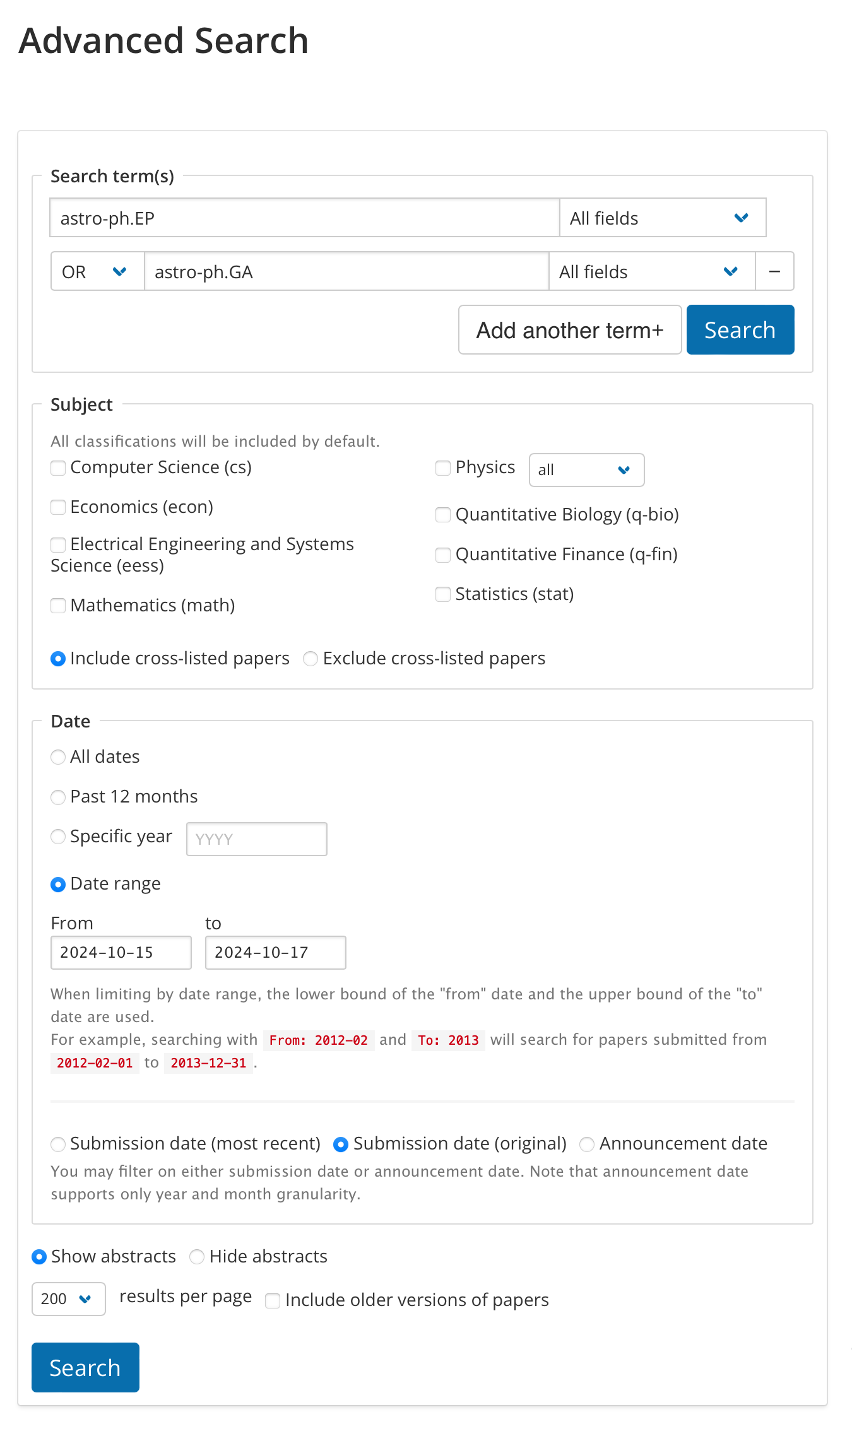The width and height of the screenshot is (852, 1441).
Task: Check the Computer Science (cs) checkbox
Action: (58, 468)
